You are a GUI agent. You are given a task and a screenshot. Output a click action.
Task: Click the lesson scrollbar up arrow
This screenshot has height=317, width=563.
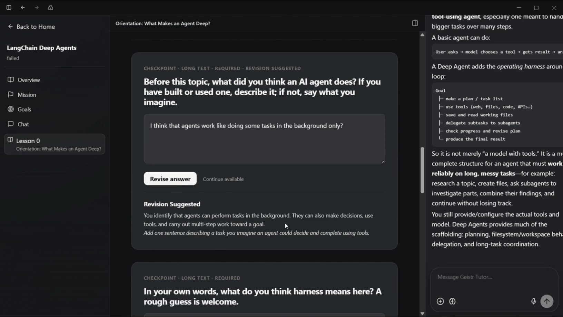pyautogui.click(x=422, y=35)
